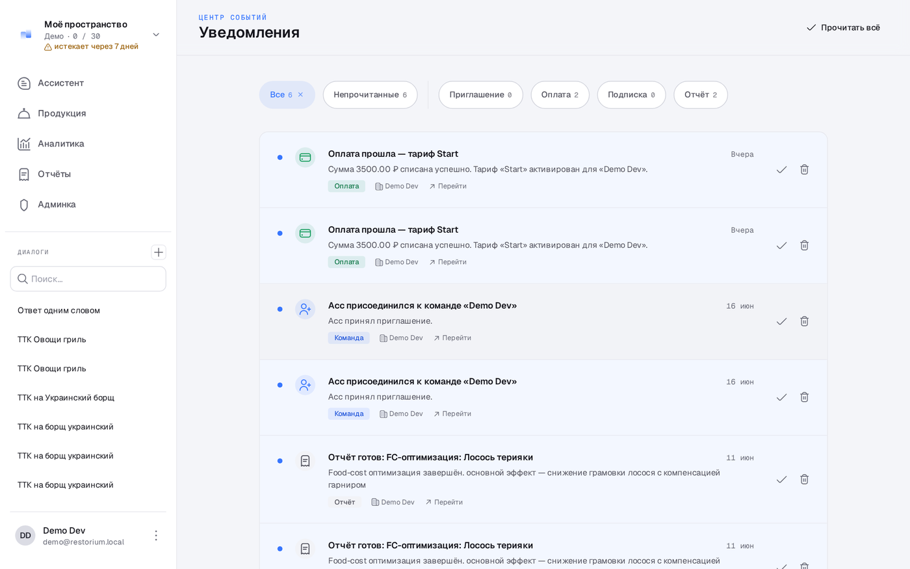Screen dimensions: 910x569
Task: Open the Аналитика chart icon
Action: tap(24, 144)
